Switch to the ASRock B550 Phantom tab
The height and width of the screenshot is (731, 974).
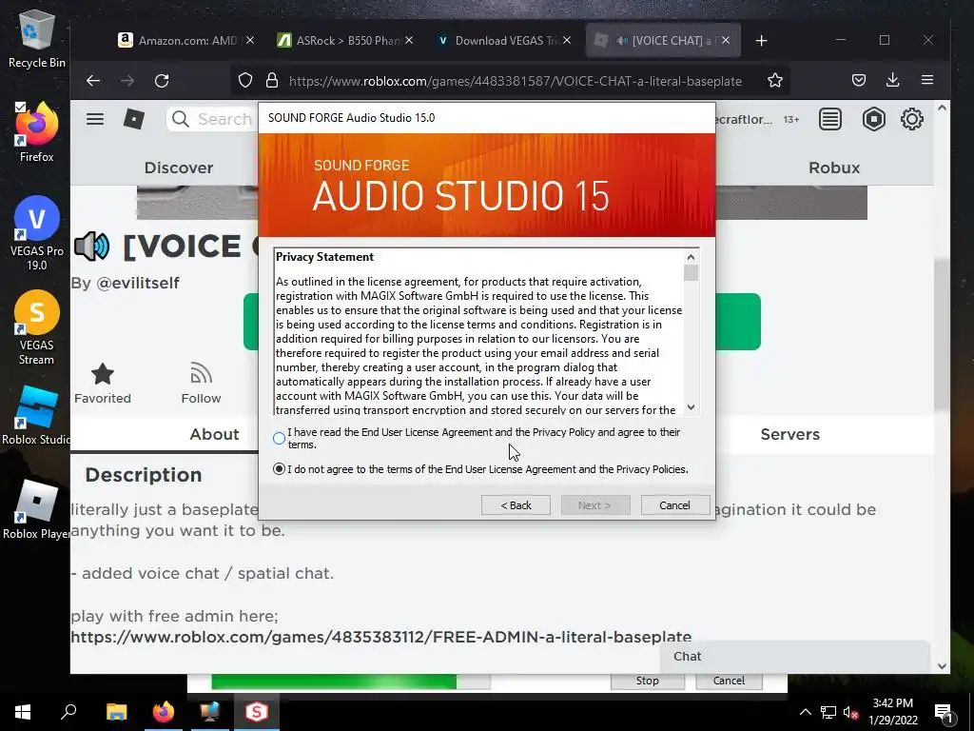point(344,40)
